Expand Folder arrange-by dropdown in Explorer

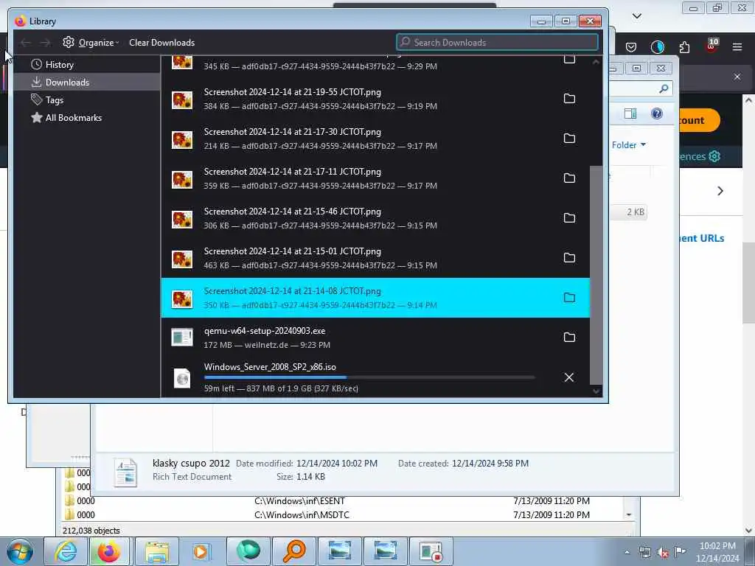coord(628,145)
